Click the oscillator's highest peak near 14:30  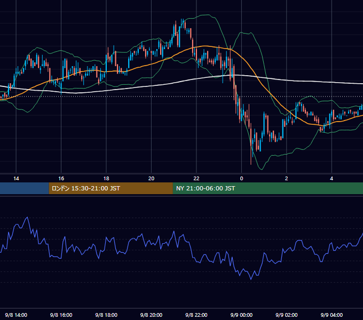tap(27, 218)
